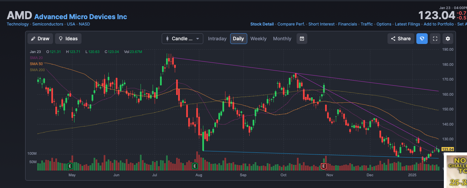Click the SMA 50 indicator label
This screenshot has height=188, width=467.
[x=36, y=64]
